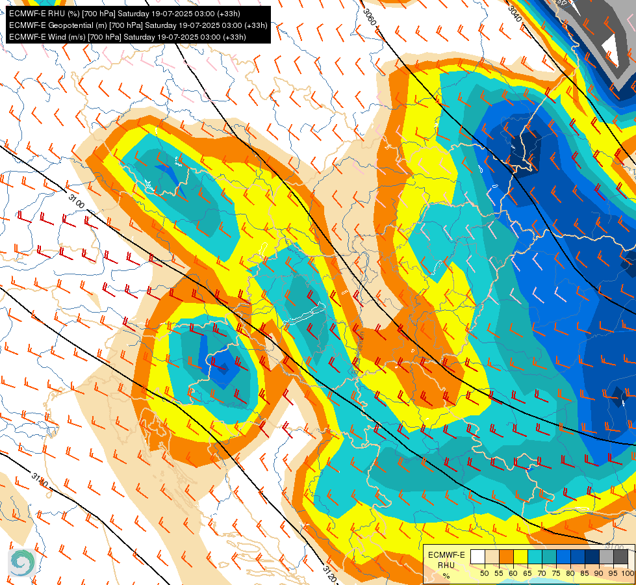Click the legend tick label 70
Screen dimensions: 636x585
542,573
